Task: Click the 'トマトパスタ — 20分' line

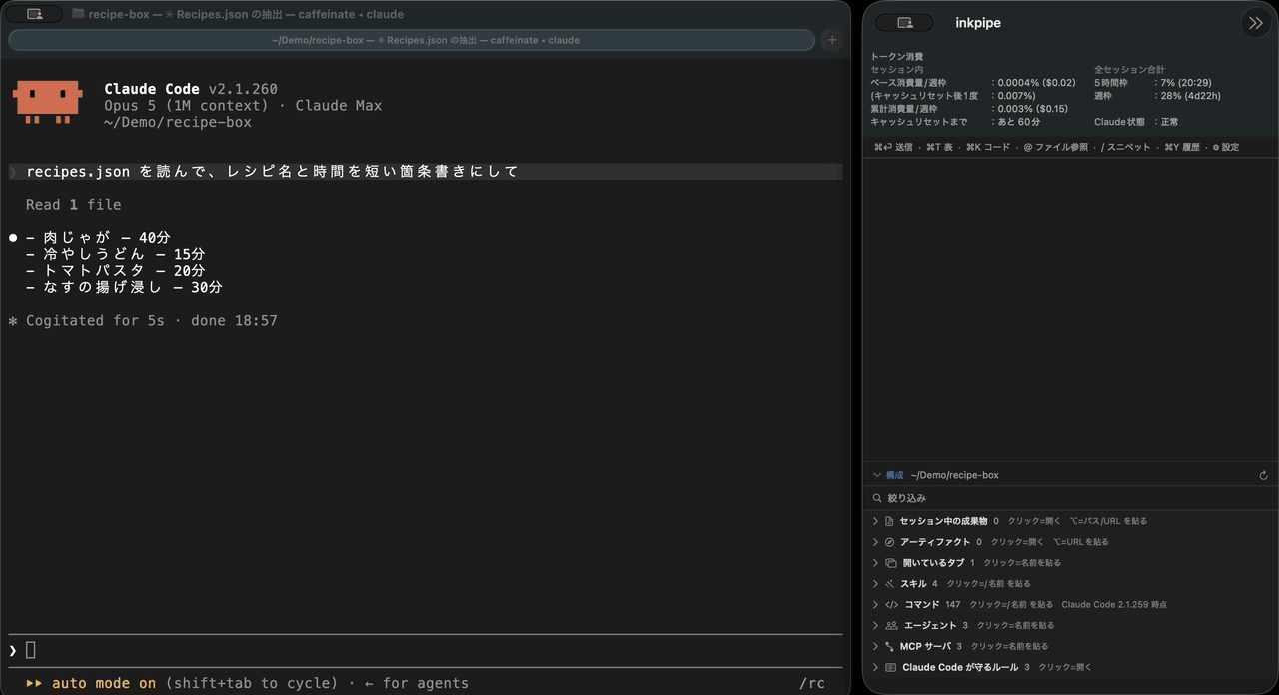Action: coord(115,271)
